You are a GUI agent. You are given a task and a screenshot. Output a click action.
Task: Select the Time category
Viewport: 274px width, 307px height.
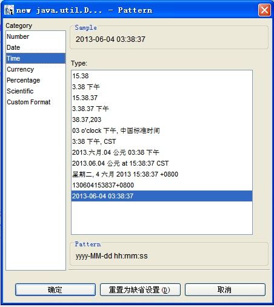point(36,58)
